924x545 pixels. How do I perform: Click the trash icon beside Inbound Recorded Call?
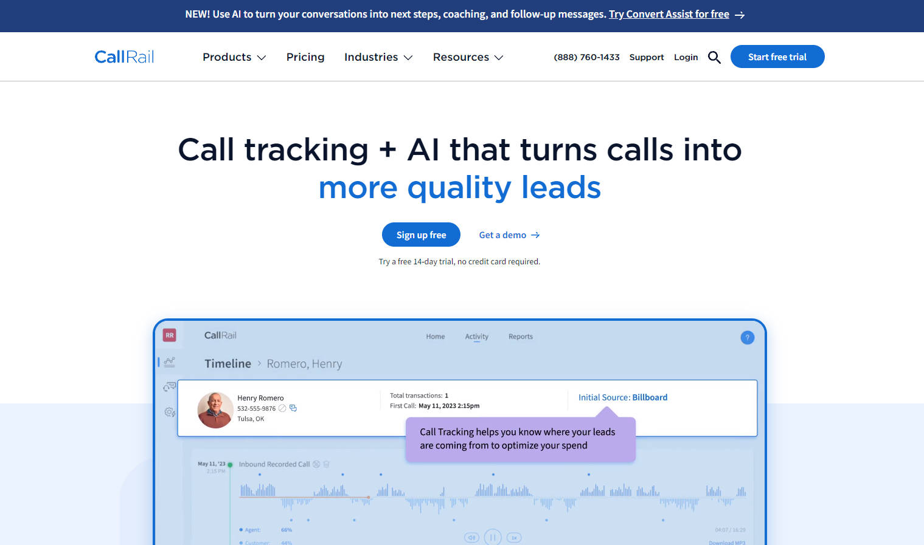coord(326,464)
